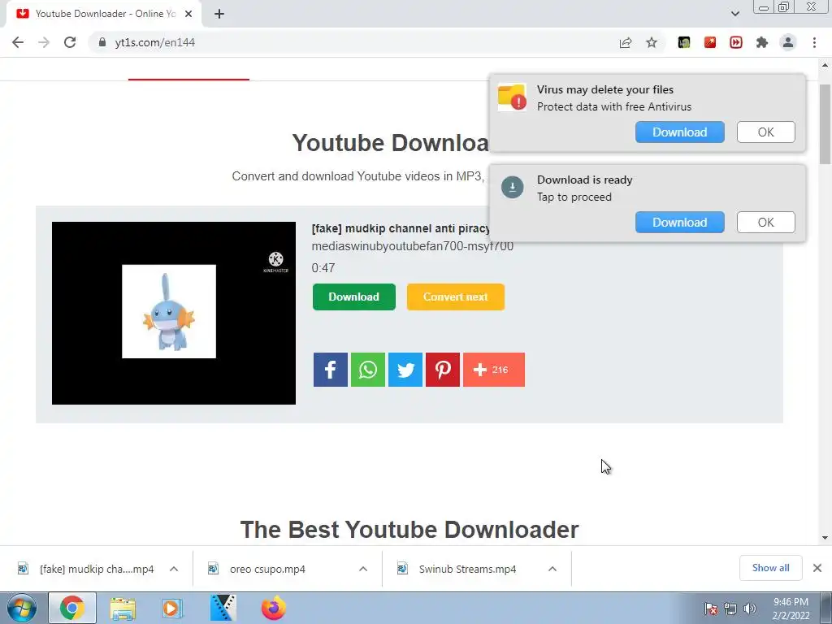Click the download arrow icon in ready popup

coord(513,188)
